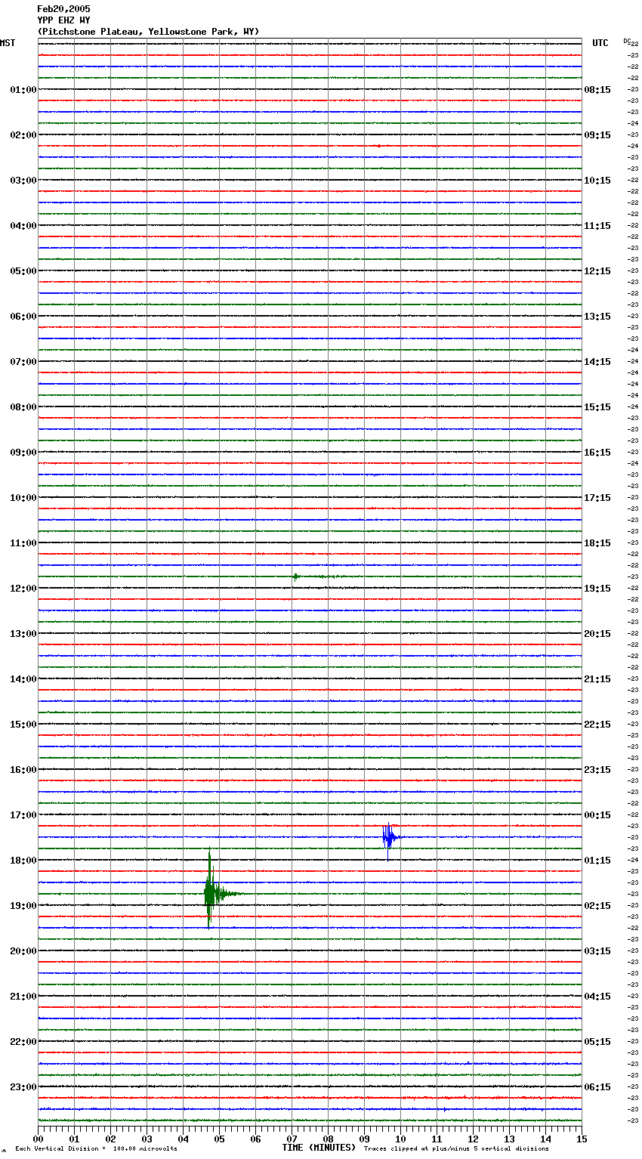Click the DC column heading
The width and height of the screenshot is (642, 1159).
tap(627, 41)
